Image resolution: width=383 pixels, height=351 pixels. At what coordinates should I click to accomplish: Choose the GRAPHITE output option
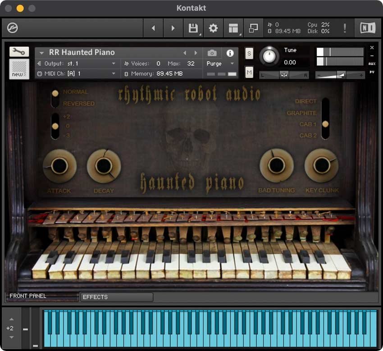[x=301, y=113]
